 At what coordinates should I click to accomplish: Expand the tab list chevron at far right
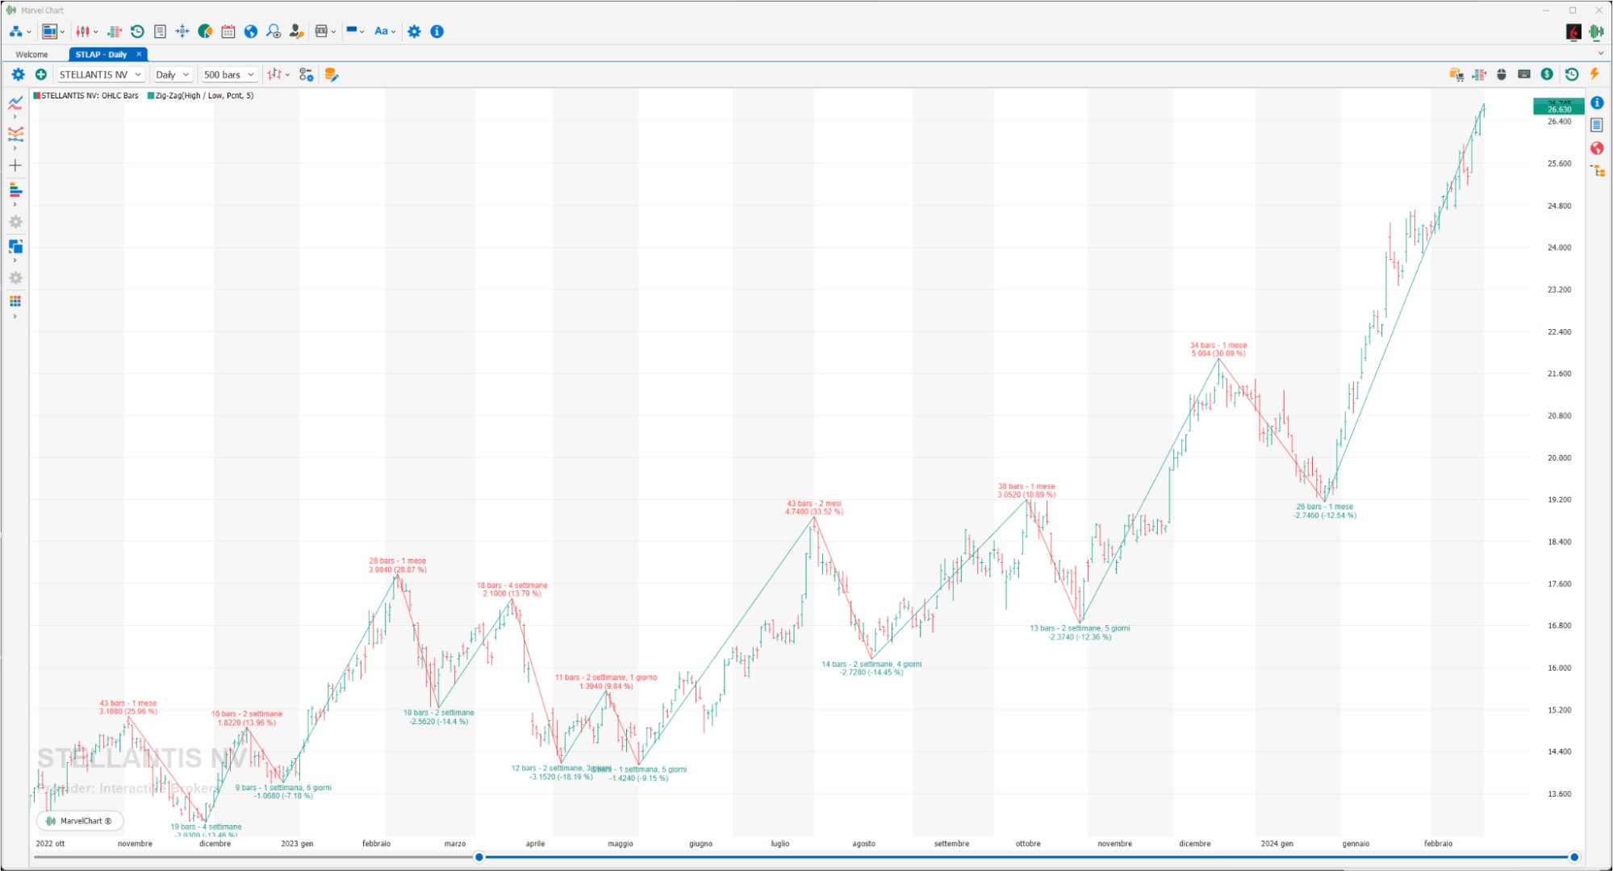pyautogui.click(x=1601, y=53)
